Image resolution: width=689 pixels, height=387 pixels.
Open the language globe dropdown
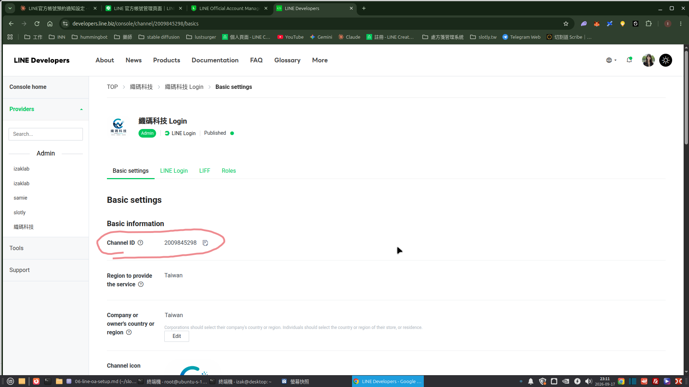[x=611, y=60]
